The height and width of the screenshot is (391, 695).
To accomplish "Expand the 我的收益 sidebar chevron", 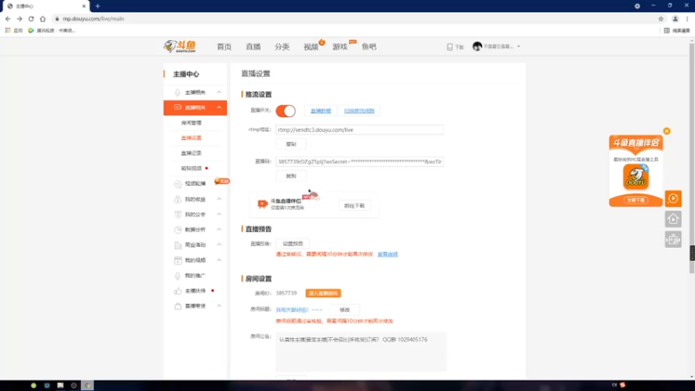I will point(219,199).
